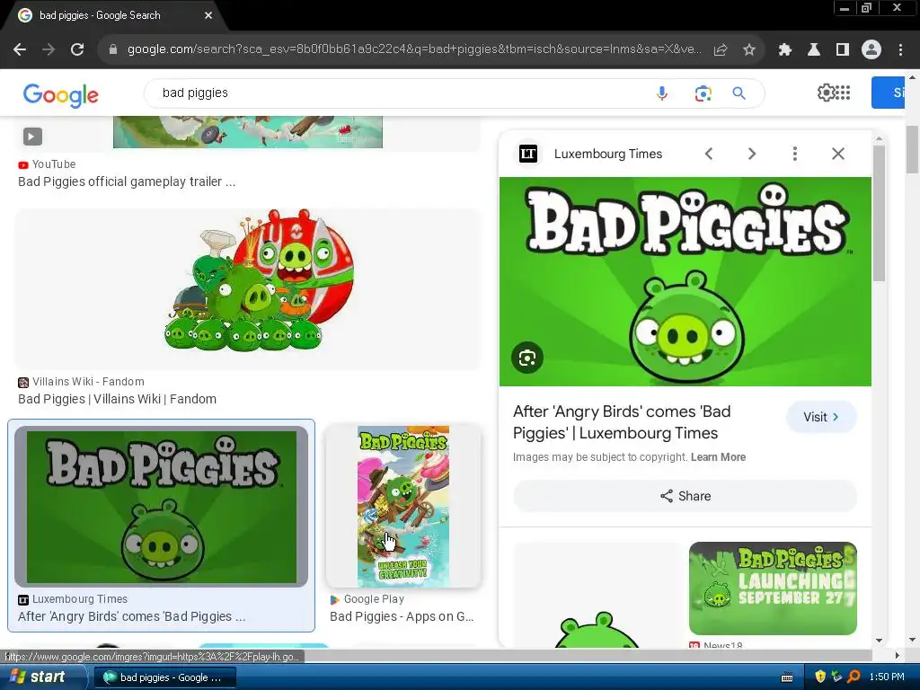
Task: Click preview panel scrollbar
Action: coord(879,213)
